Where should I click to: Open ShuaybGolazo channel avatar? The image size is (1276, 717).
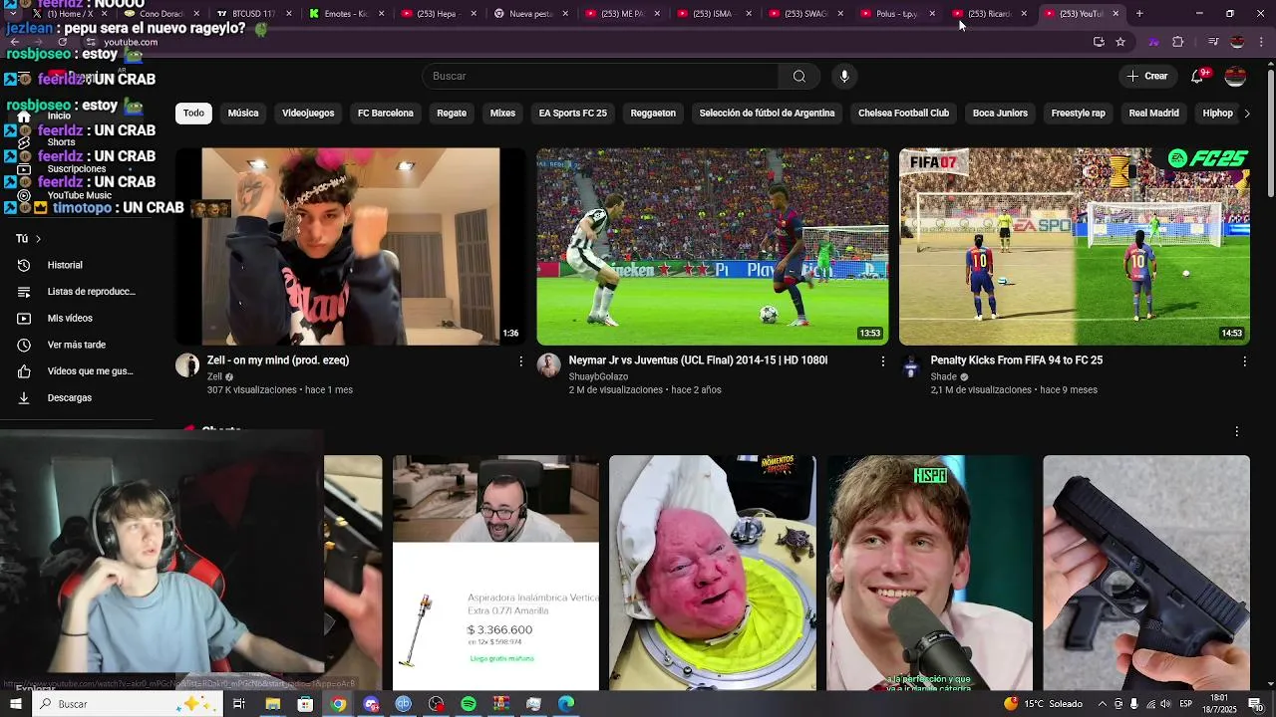point(549,365)
